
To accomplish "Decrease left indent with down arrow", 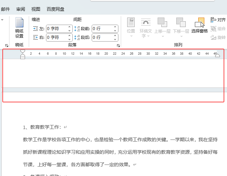I will click(69, 30).
